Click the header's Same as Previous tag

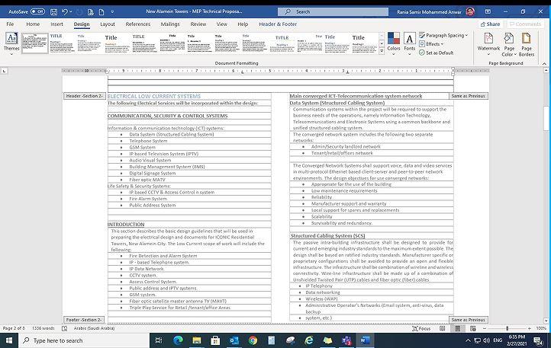[x=469, y=96]
